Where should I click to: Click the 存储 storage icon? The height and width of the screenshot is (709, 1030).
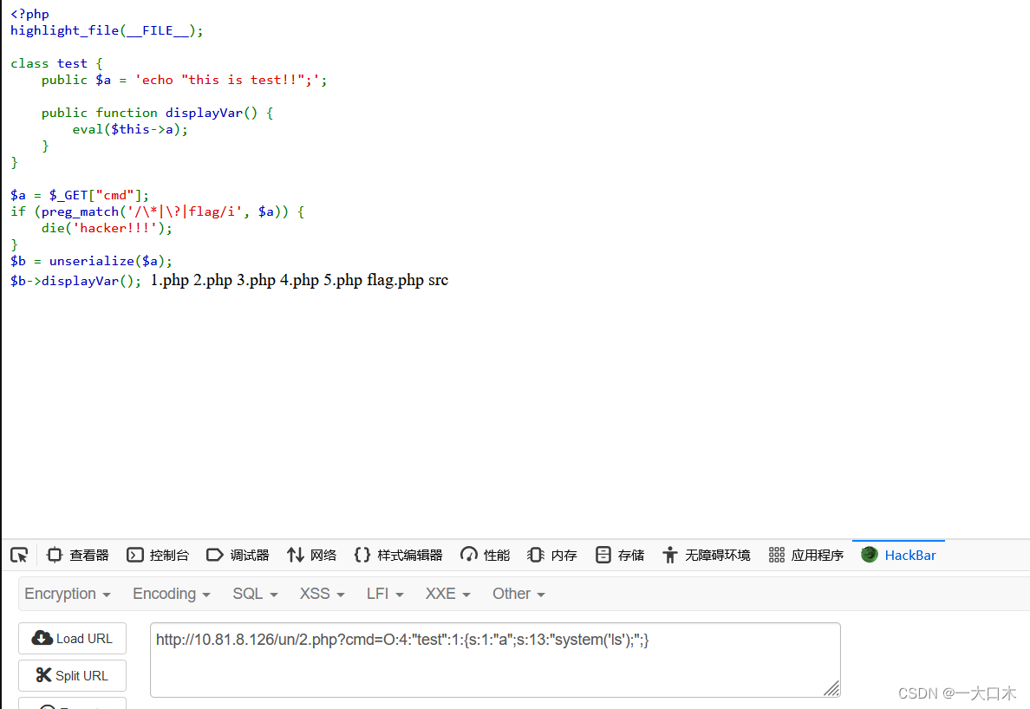point(603,556)
